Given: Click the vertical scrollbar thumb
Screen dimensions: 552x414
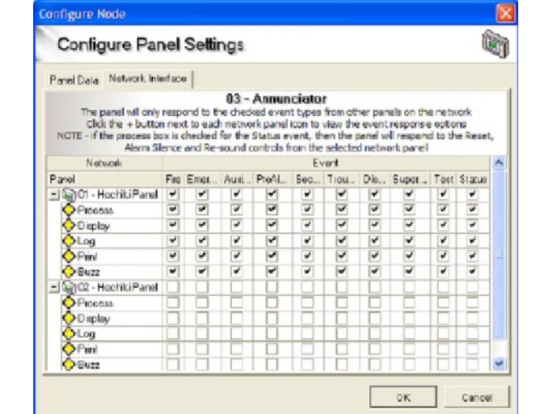Looking at the screenshot, I should [x=499, y=255].
